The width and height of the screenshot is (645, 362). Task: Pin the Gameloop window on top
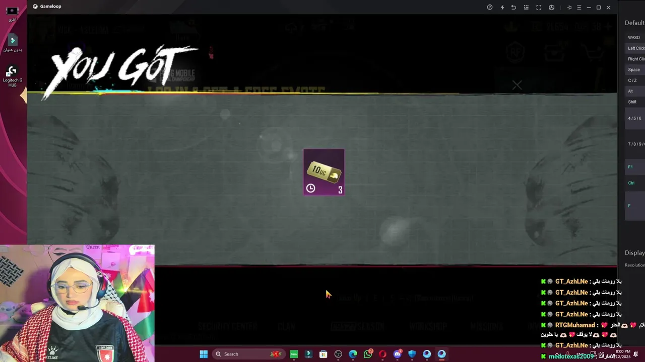[569, 8]
